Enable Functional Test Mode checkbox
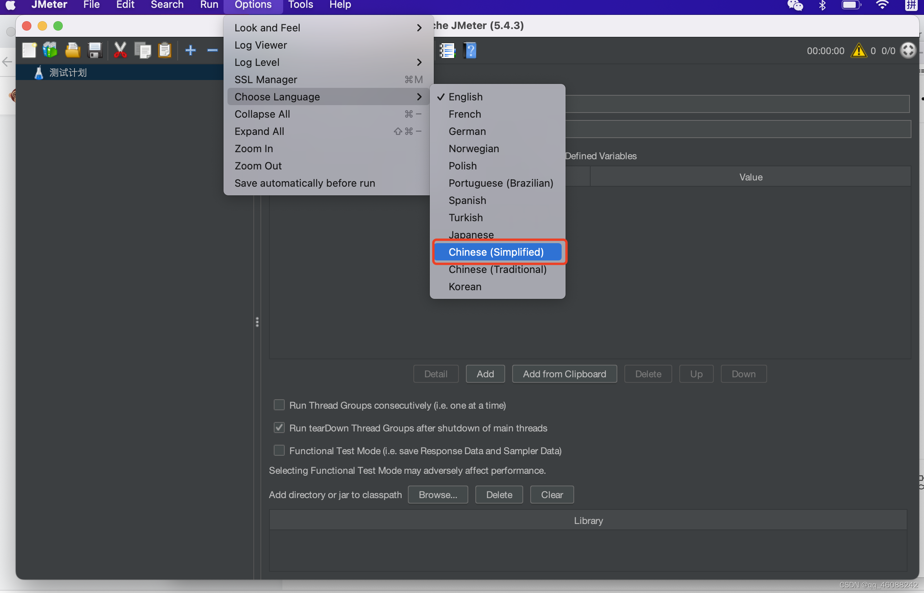The width and height of the screenshot is (924, 593). click(279, 450)
